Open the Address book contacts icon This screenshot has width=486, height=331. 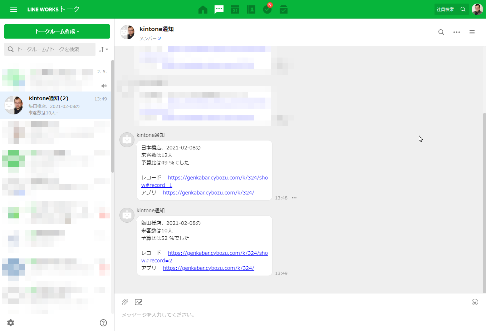point(251,10)
